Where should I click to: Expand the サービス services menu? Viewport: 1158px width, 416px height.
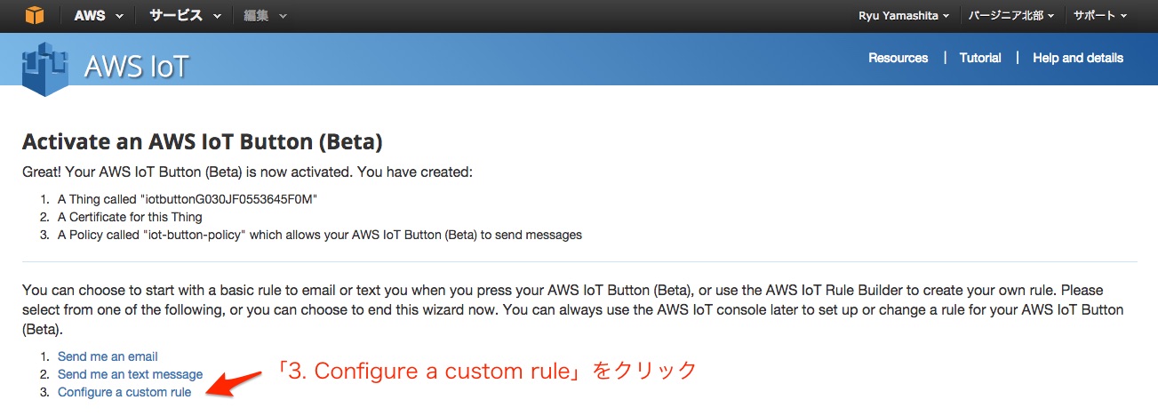(185, 16)
